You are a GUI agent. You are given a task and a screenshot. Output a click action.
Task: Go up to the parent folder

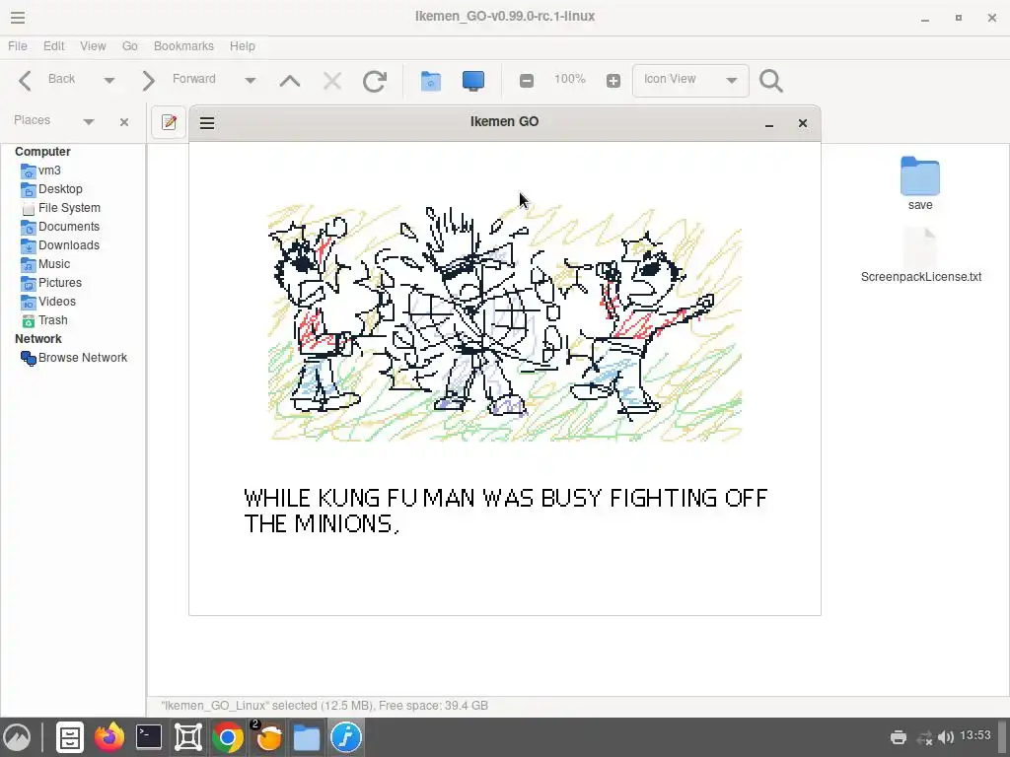pyautogui.click(x=290, y=81)
